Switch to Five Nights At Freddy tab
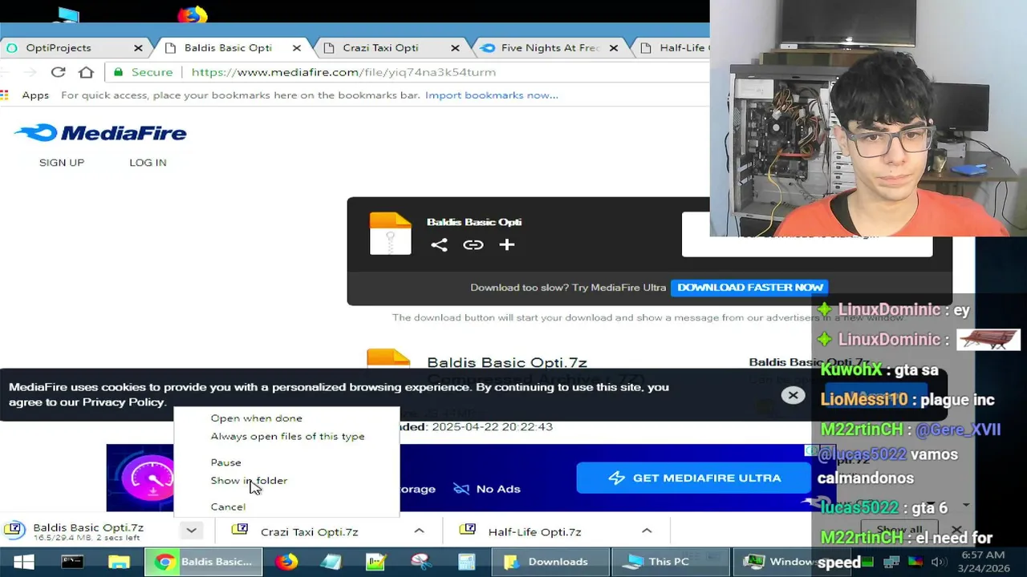1027x577 pixels. 550,48
